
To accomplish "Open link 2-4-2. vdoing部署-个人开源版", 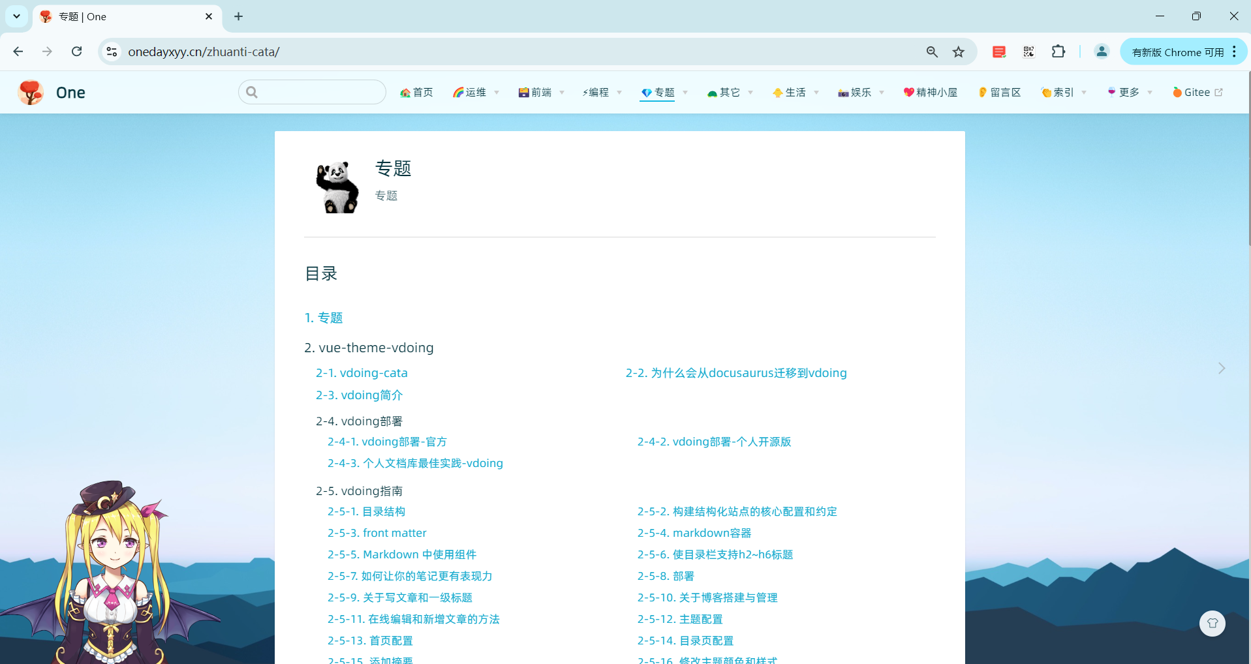I will [714, 442].
